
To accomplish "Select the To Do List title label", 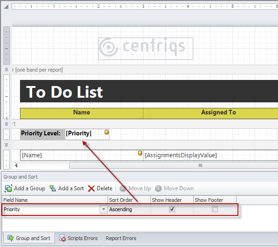I will click(x=149, y=91).
